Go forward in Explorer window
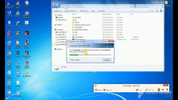Viewport: 178px width, 100px height. click(57, 7)
